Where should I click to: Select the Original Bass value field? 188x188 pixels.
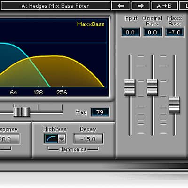[152, 32]
